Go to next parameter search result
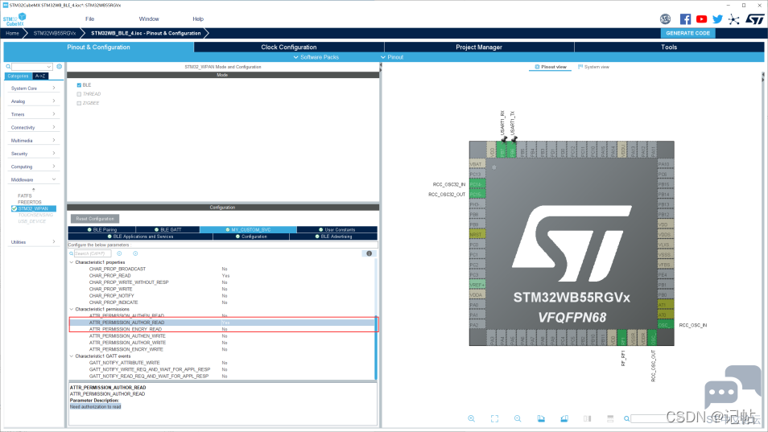The height and width of the screenshot is (432, 768). 135,253
